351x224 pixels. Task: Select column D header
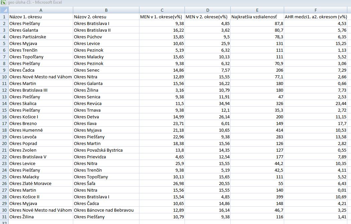coord(208,10)
